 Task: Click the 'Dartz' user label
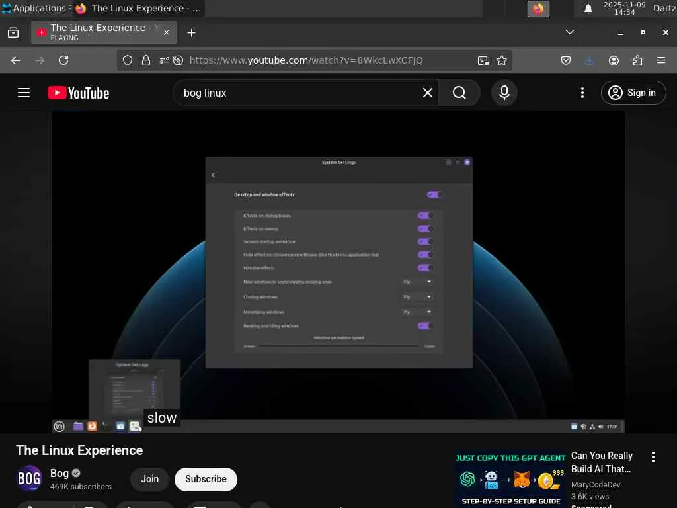pyautogui.click(x=664, y=8)
